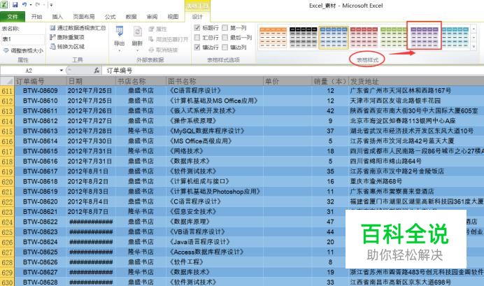
Task: Choose the purple table style swatch
Action: [425, 38]
